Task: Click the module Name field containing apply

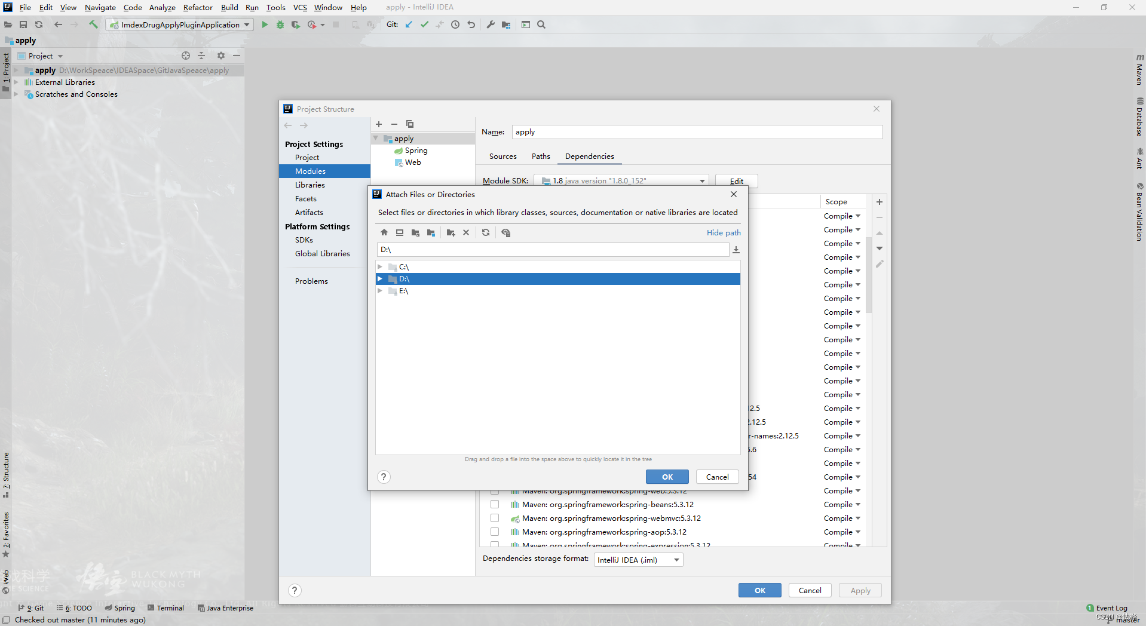Action: [x=697, y=132]
